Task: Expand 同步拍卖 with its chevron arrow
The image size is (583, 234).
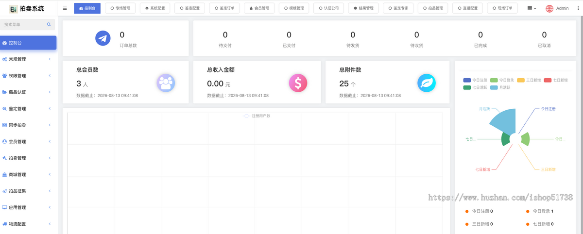Action: click(50, 125)
